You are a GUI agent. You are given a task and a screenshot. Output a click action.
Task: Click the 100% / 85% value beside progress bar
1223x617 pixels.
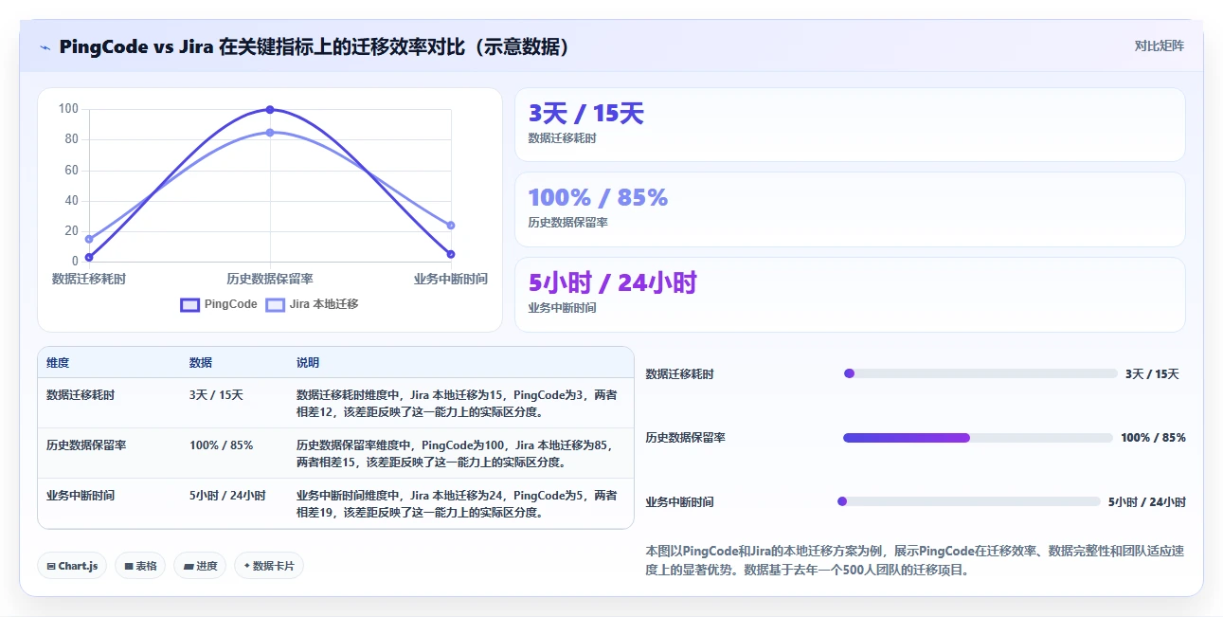[x=1153, y=438]
